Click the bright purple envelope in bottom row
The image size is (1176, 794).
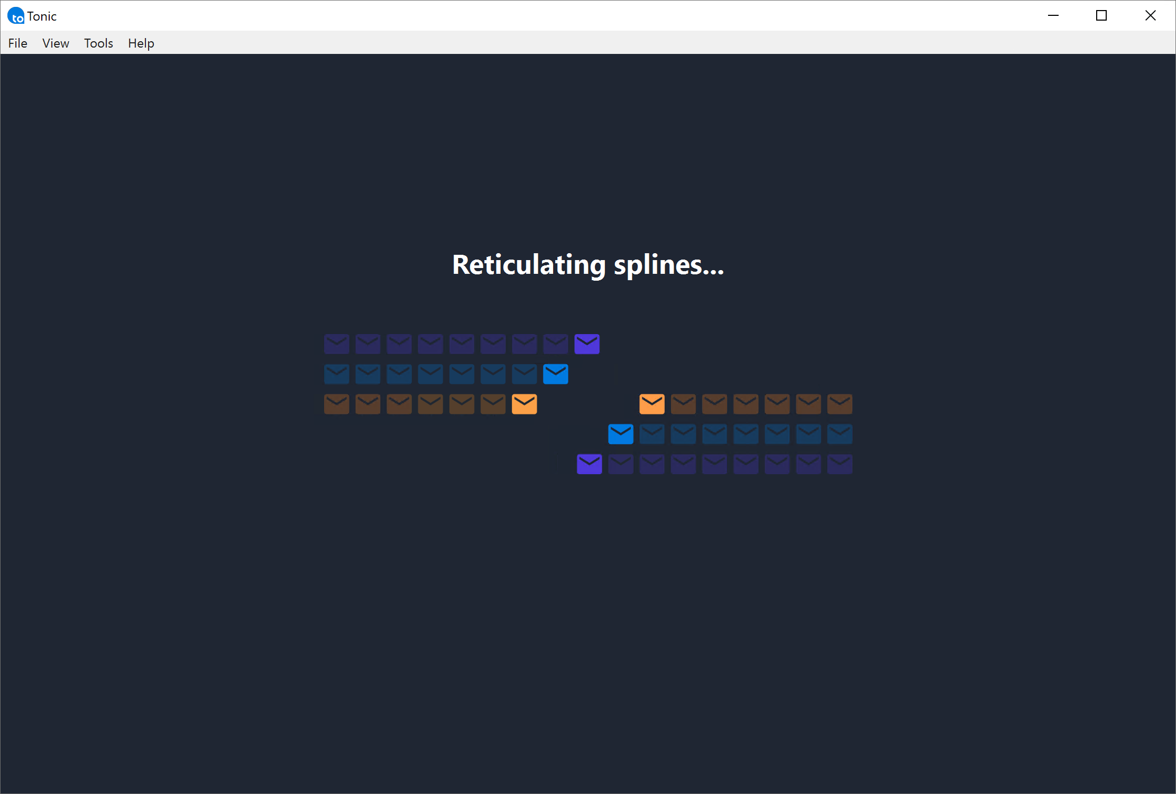[590, 464]
